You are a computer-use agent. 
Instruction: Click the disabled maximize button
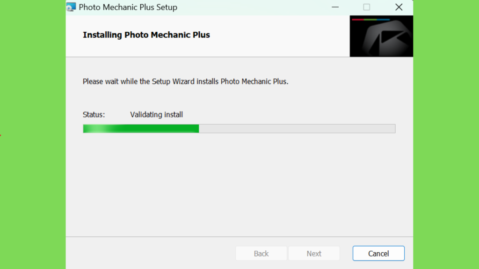(x=367, y=7)
